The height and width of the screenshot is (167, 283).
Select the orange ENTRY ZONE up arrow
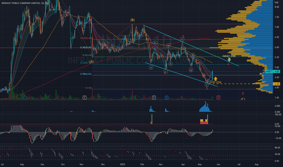tap(216, 79)
